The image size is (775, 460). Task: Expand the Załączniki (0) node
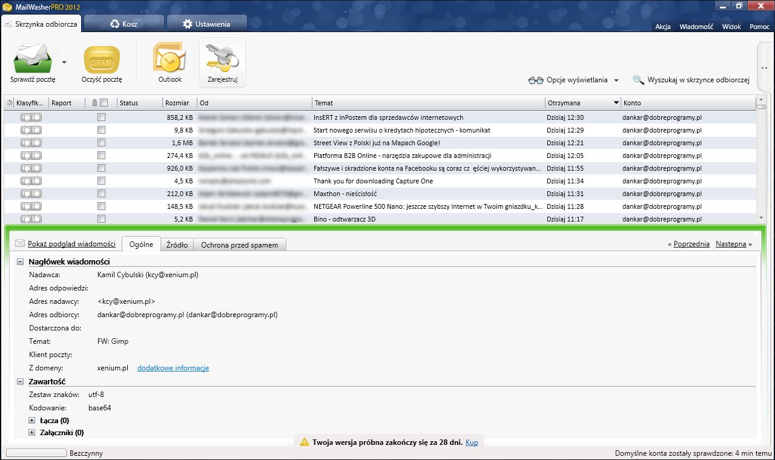[31, 433]
